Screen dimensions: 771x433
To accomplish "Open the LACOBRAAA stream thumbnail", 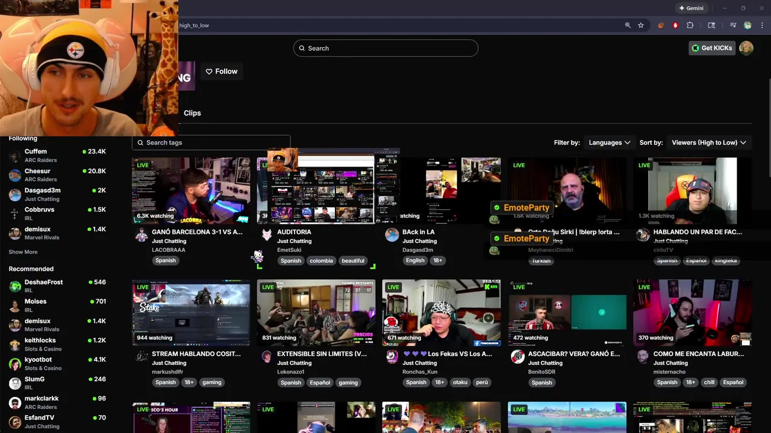I will 191,191.
